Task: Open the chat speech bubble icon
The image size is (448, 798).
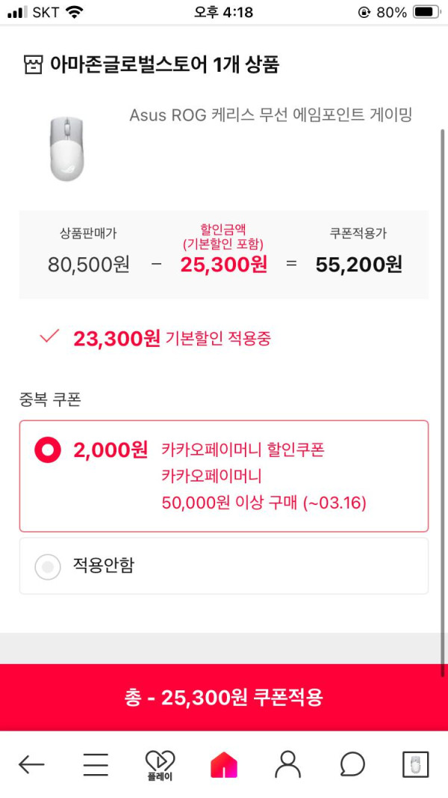Action: click(x=352, y=764)
